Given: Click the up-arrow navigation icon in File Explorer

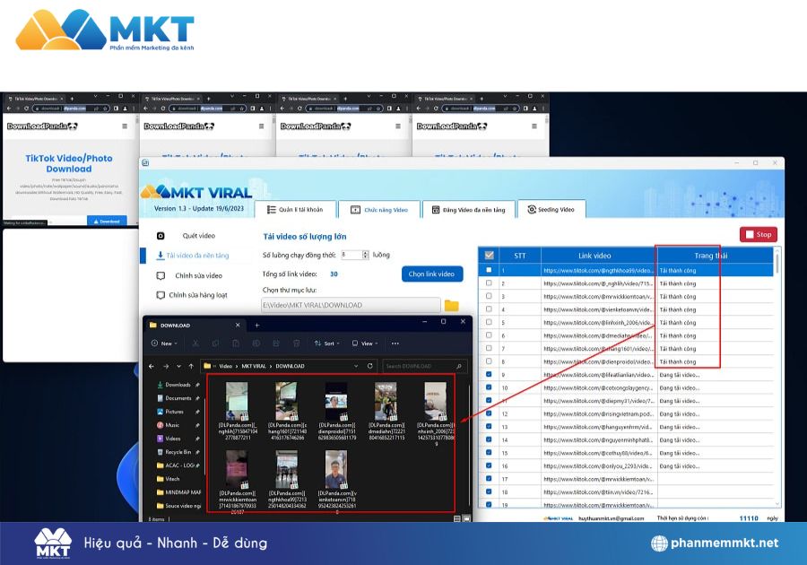Looking at the screenshot, I should click(x=190, y=366).
